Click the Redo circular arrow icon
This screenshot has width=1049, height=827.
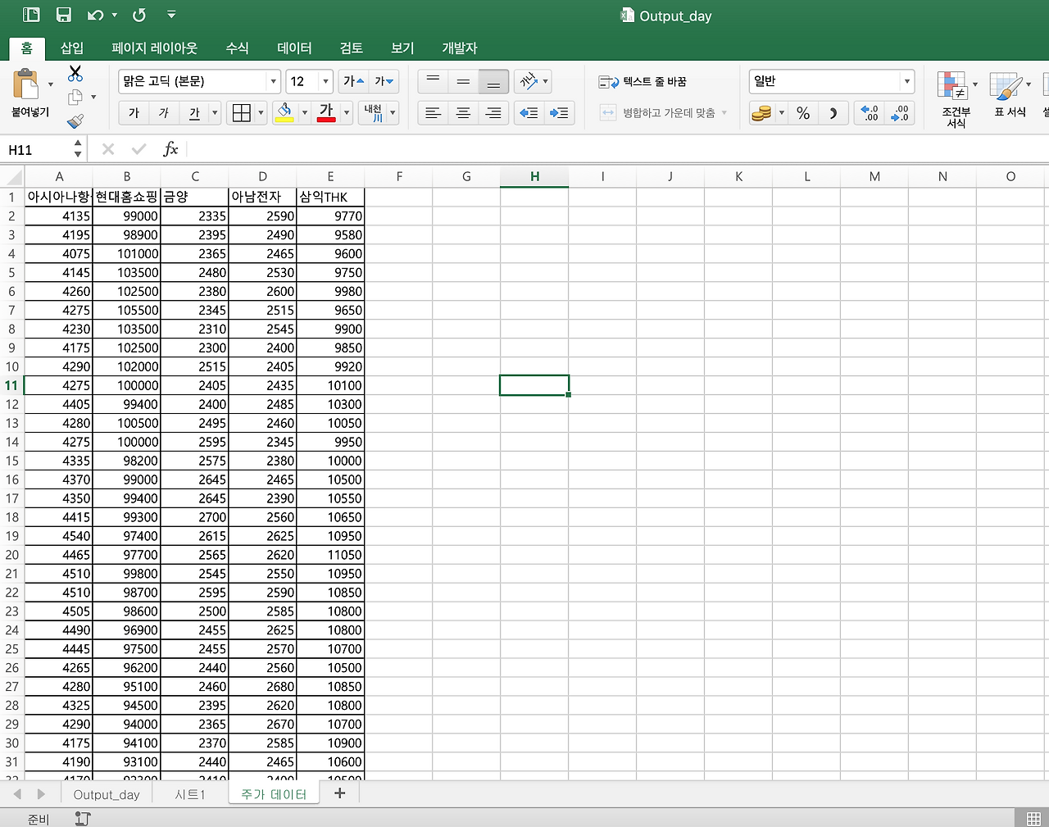click(x=139, y=15)
